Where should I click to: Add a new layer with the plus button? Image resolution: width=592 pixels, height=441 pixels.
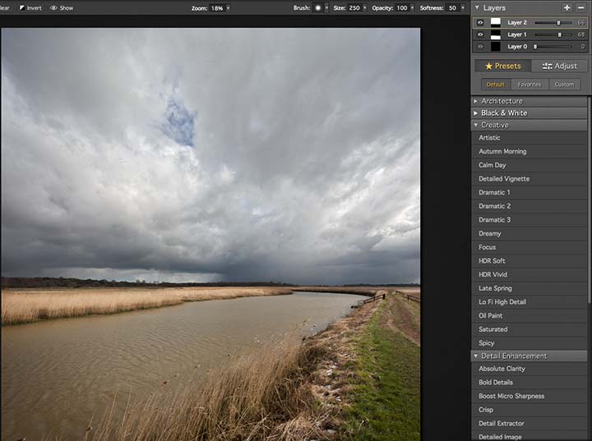click(x=567, y=7)
